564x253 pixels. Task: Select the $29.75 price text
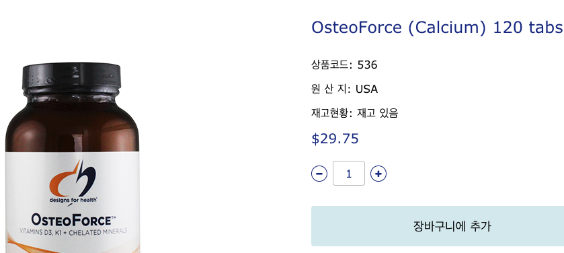pos(335,139)
